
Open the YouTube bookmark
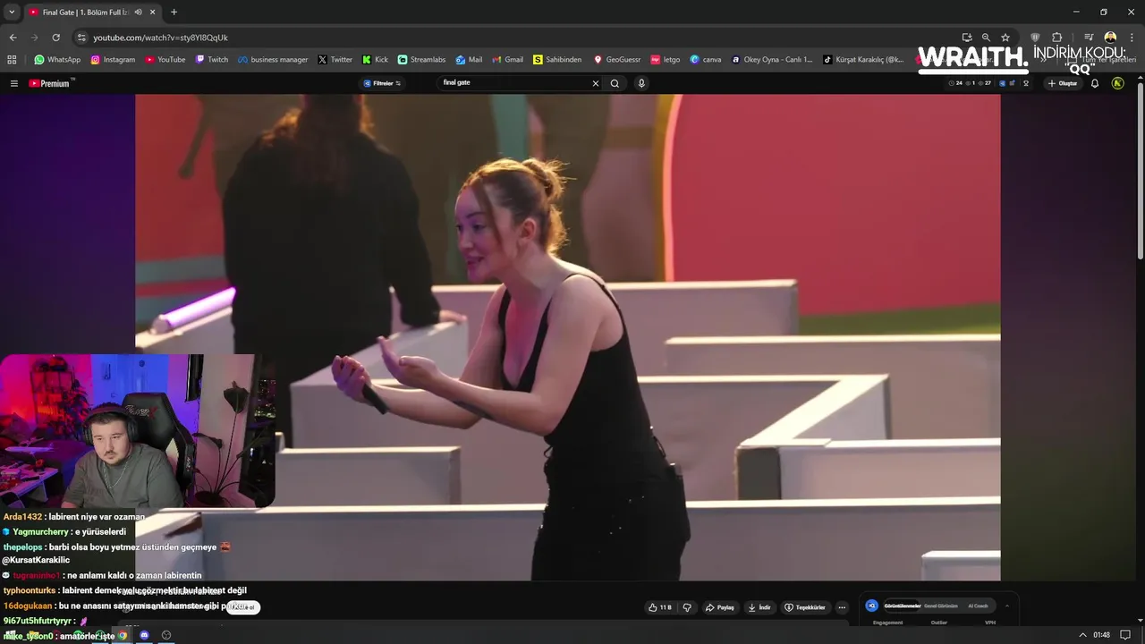pyautogui.click(x=165, y=60)
